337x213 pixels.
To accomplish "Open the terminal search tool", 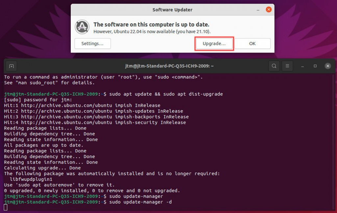I will click(x=274, y=66).
